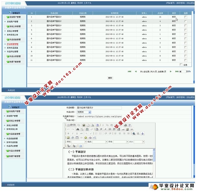Click the Spell Check icon

coord(130,125)
